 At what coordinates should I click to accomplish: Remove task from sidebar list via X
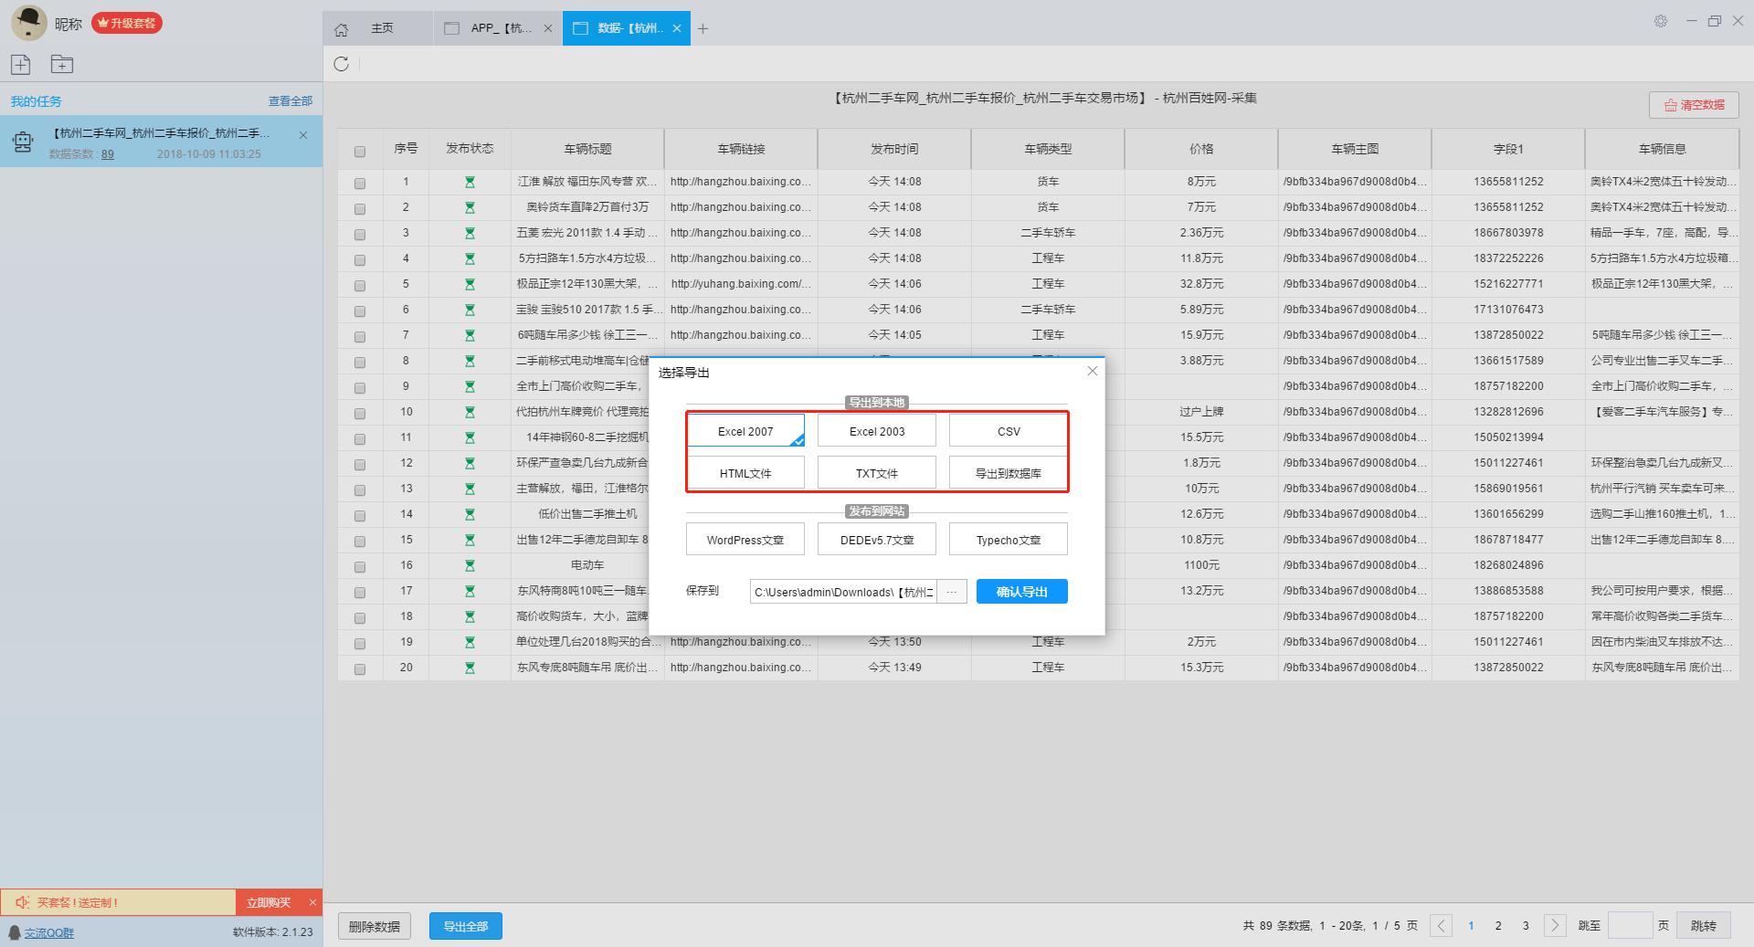pyautogui.click(x=303, y=135)
